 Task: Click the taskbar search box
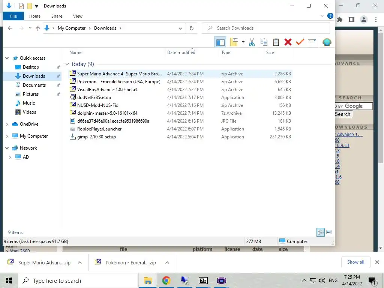pyautogui.click(x=78, y=280)
